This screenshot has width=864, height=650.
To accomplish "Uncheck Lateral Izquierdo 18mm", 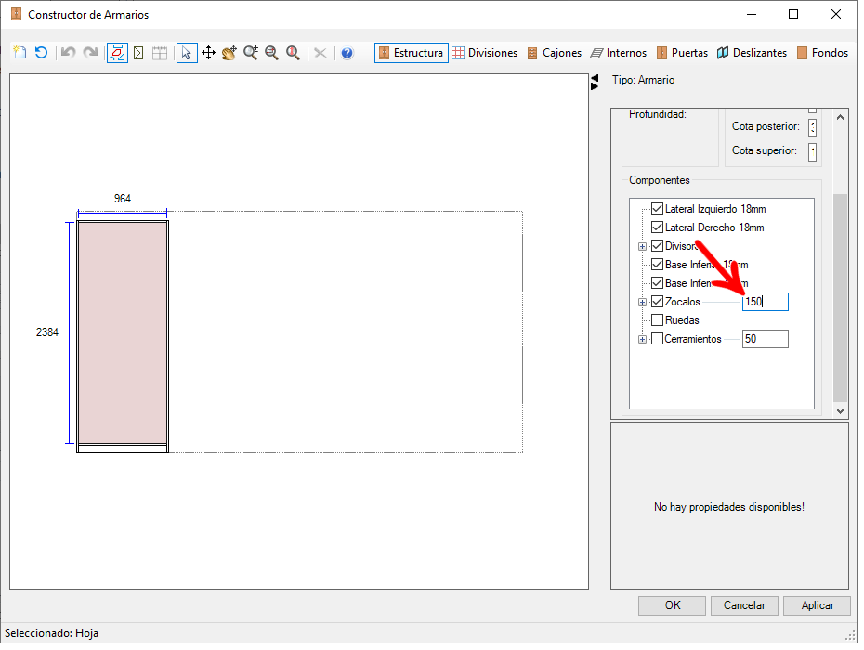I will pyautogui.click(x=657, y=209).
